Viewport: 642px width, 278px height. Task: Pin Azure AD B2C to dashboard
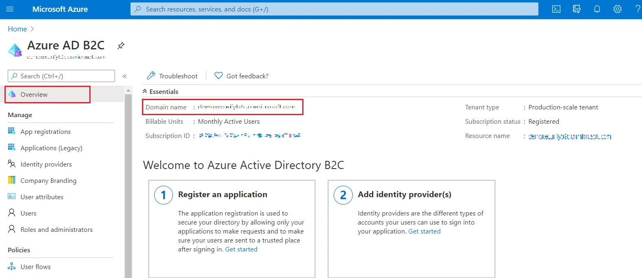(x=121, y=46)
